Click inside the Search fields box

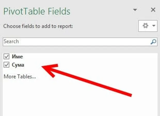pyautogui.click(x=80, y=42)
